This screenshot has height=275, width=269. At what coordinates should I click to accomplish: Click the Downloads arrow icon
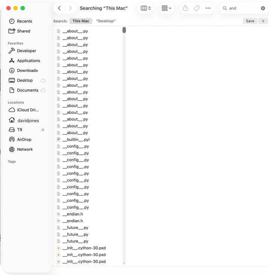[12, 70]
